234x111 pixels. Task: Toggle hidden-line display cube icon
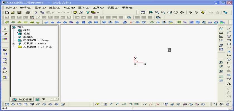click(196, 12)
